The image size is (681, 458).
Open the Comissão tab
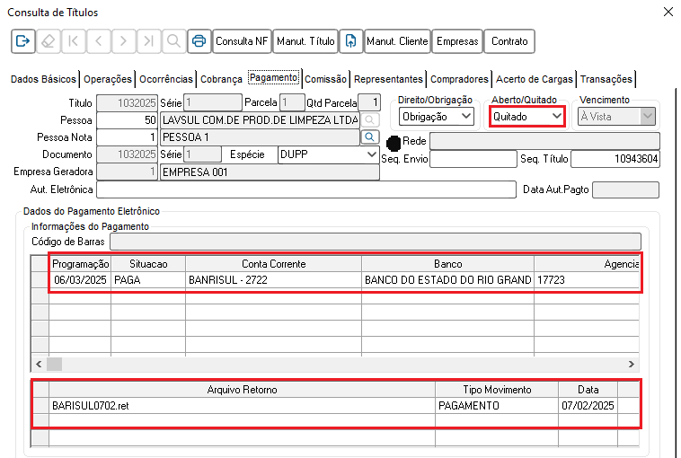tap(326, 79)
